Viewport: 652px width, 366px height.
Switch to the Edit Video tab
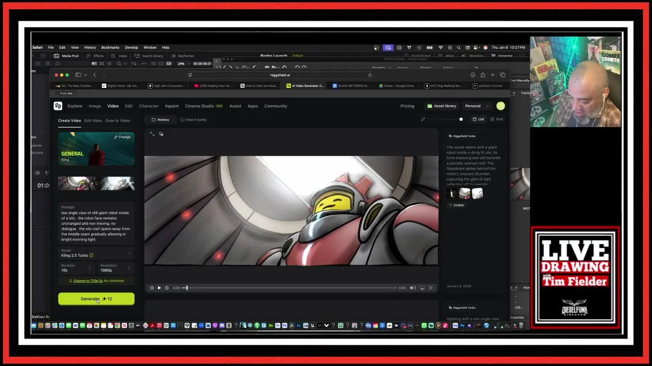(93, 120)
